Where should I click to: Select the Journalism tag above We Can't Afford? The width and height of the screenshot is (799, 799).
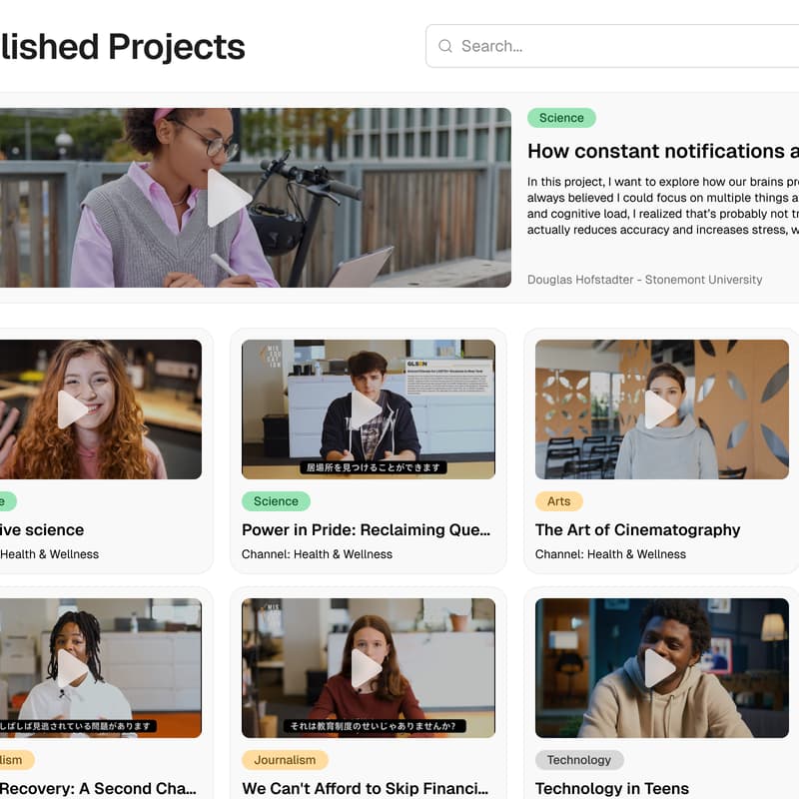point(285,760)
